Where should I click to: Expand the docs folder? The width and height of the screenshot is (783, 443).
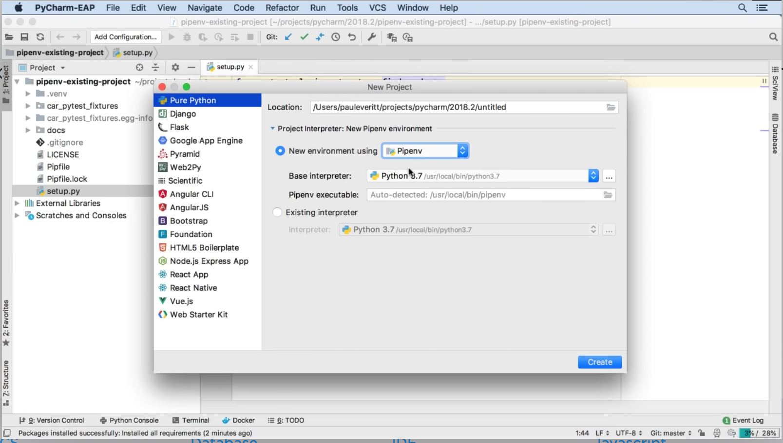click(x=28, y=130)
